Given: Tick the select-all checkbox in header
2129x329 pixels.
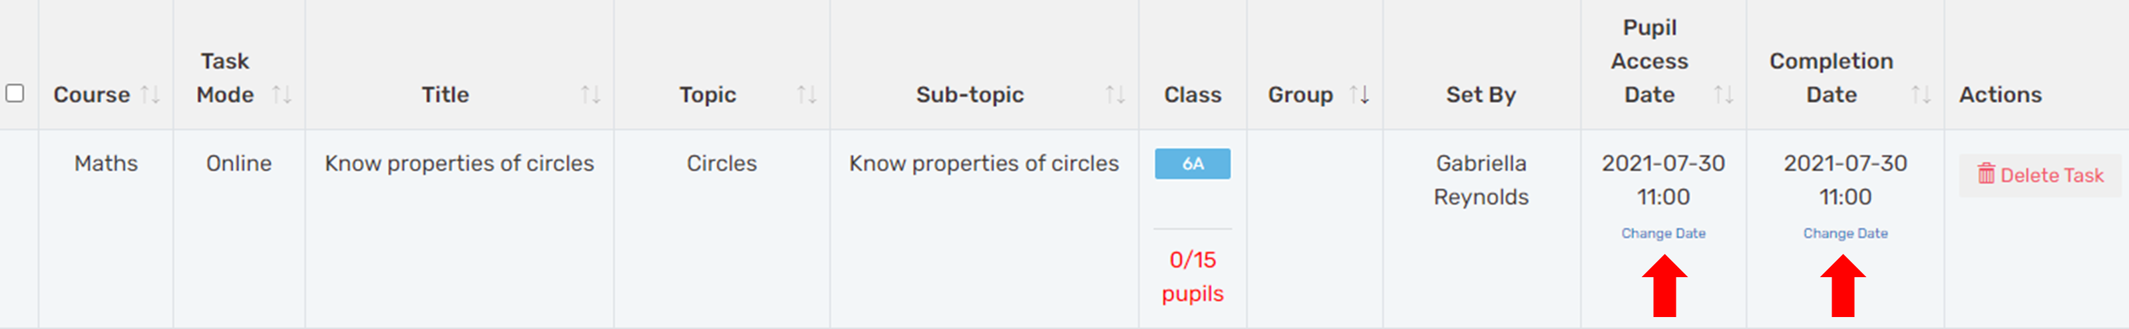Looking at the screenshot, I should coord(15,93).
